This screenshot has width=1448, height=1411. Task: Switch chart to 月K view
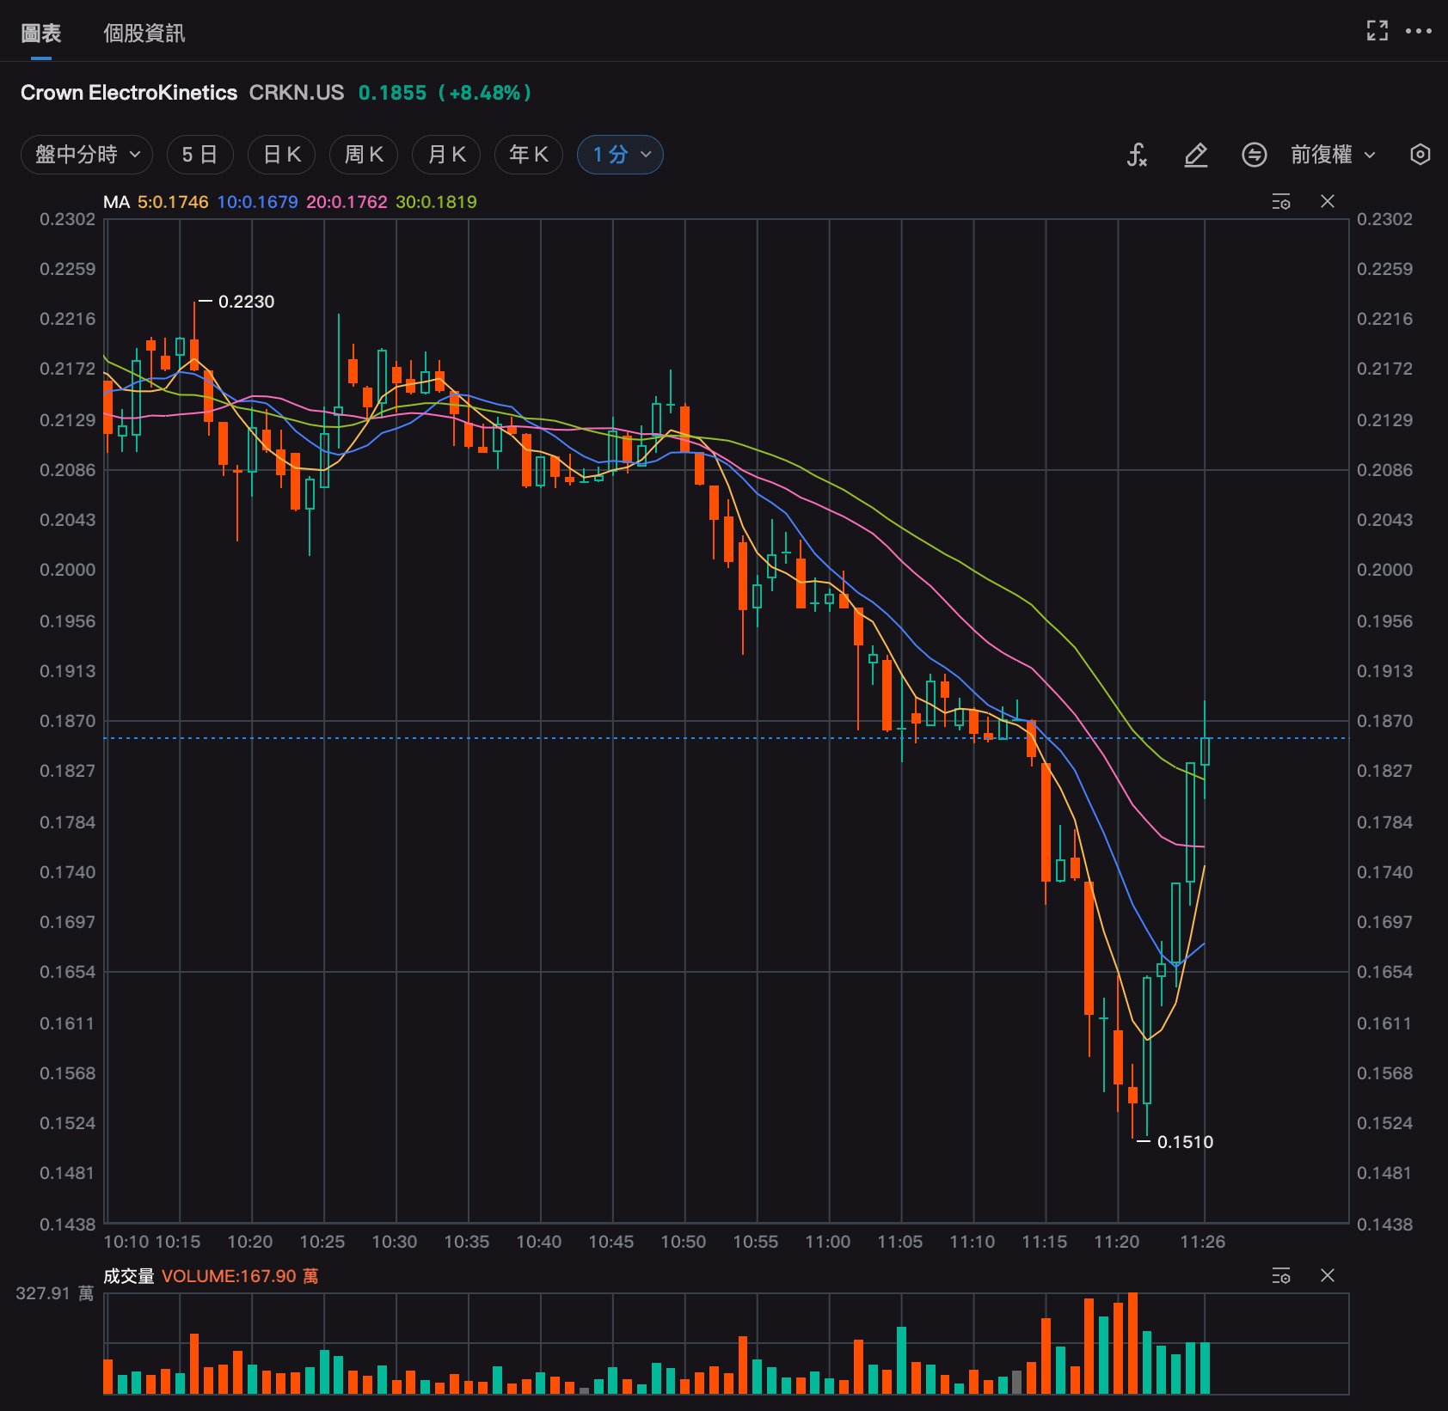[x=446, y=155]
